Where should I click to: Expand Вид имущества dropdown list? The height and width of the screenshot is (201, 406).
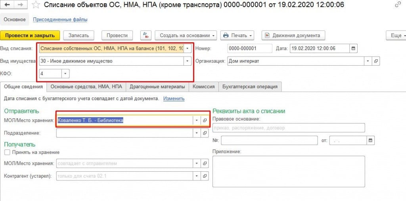pyautogui.click(x=188, y=61)
